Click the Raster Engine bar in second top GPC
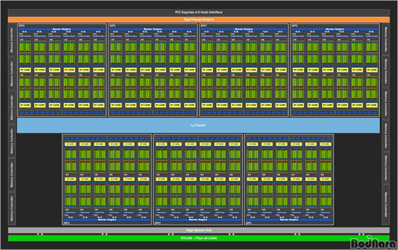The width and height of the screenshot is (398, 250). (153, 29)
